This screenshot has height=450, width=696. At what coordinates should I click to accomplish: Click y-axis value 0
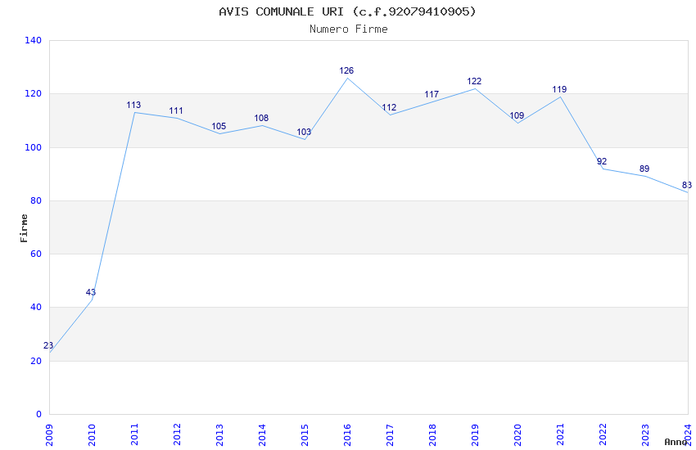pos(39,414)
